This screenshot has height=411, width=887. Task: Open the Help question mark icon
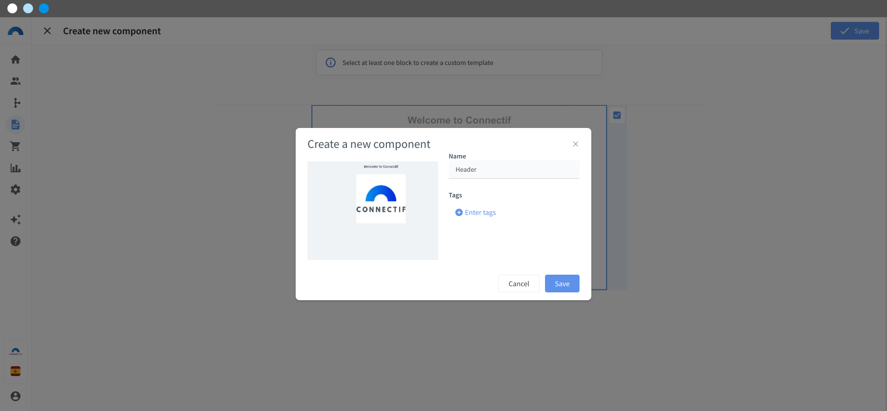click(15, 241)
